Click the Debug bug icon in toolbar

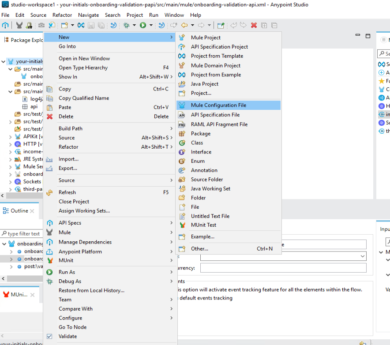127,26
